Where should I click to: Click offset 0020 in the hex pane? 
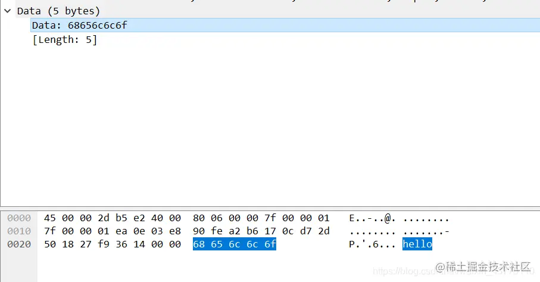19,244
